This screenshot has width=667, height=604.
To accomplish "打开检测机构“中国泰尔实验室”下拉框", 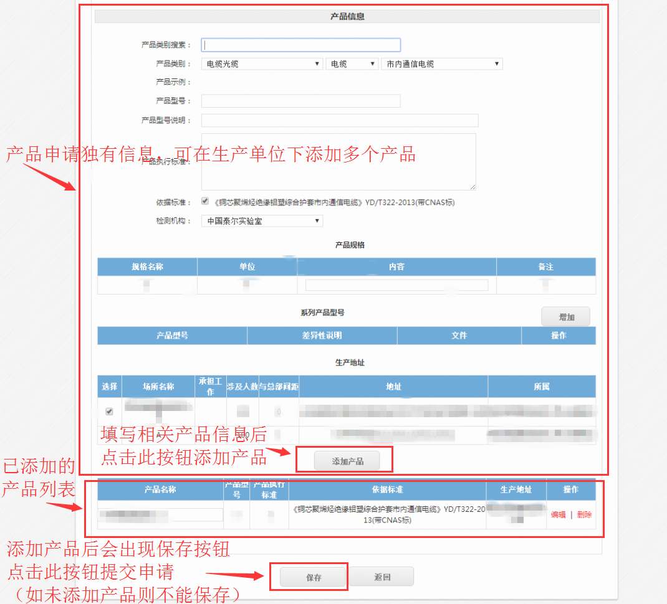I will click(x=262, y=220).
